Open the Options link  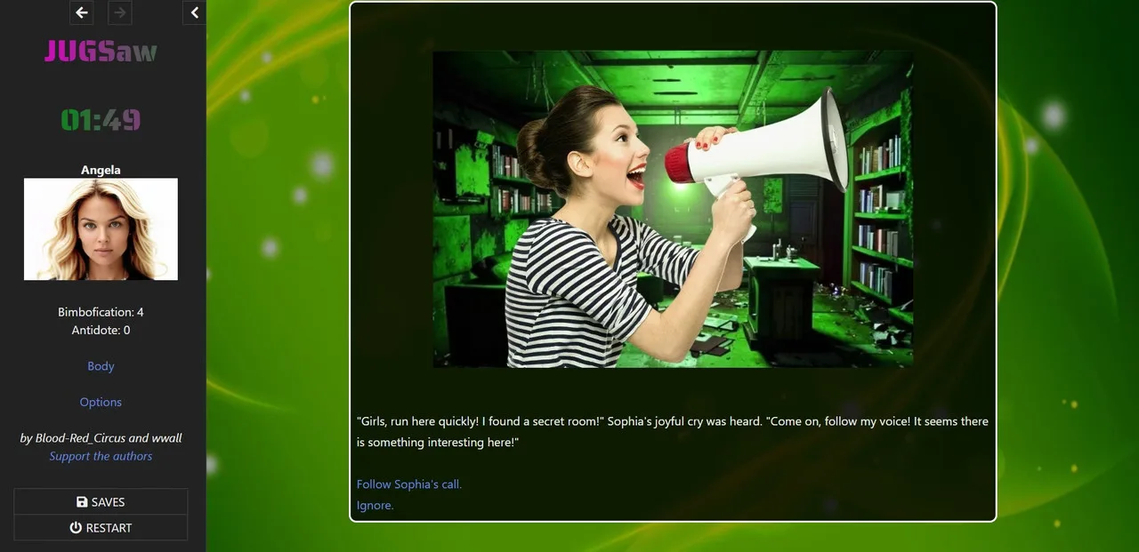[x=101, y=402]
